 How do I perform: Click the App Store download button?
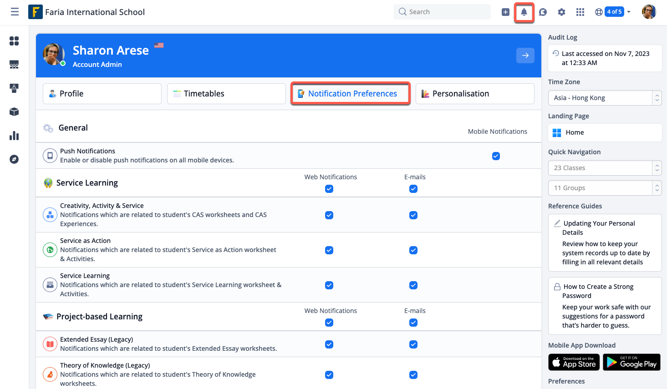point(574,362)
